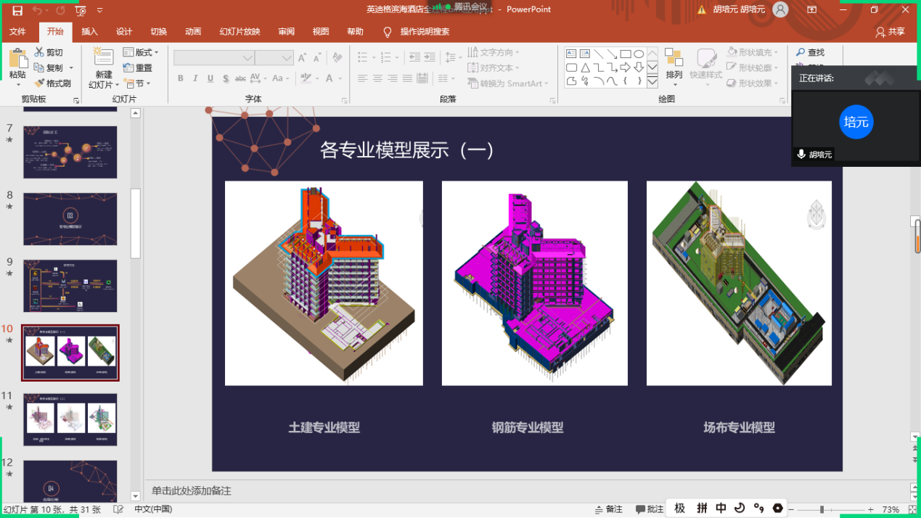The width and height of the screenshot is (921, 518).
Task: Insert a new slide with 新建幻灯片 icon
Action: click(x=104, y=59)
